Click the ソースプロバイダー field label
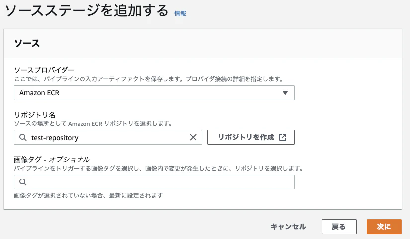 (44, 70)
